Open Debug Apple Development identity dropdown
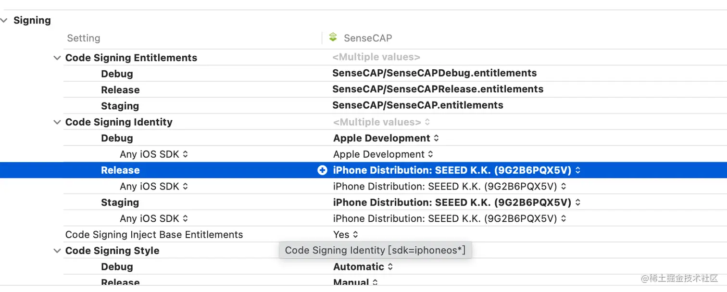The height and width of the screenshot is (292, 727). click(386, 139)
